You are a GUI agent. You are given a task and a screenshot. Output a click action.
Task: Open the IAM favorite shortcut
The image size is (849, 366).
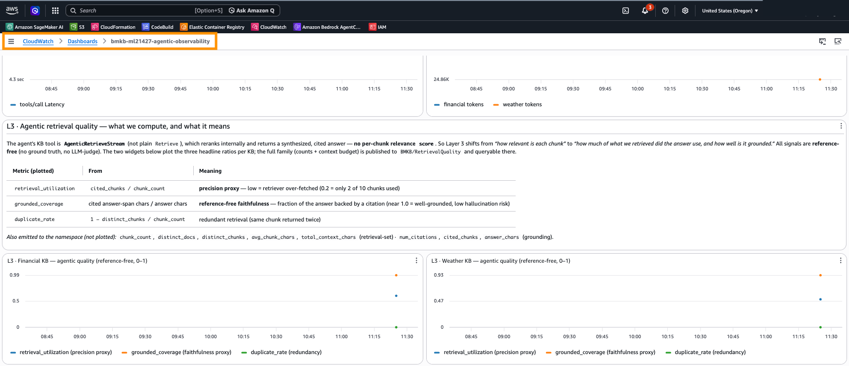tap(378, 27)
